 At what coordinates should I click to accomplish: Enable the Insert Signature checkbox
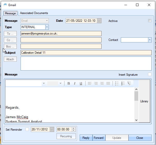point(150,74)
